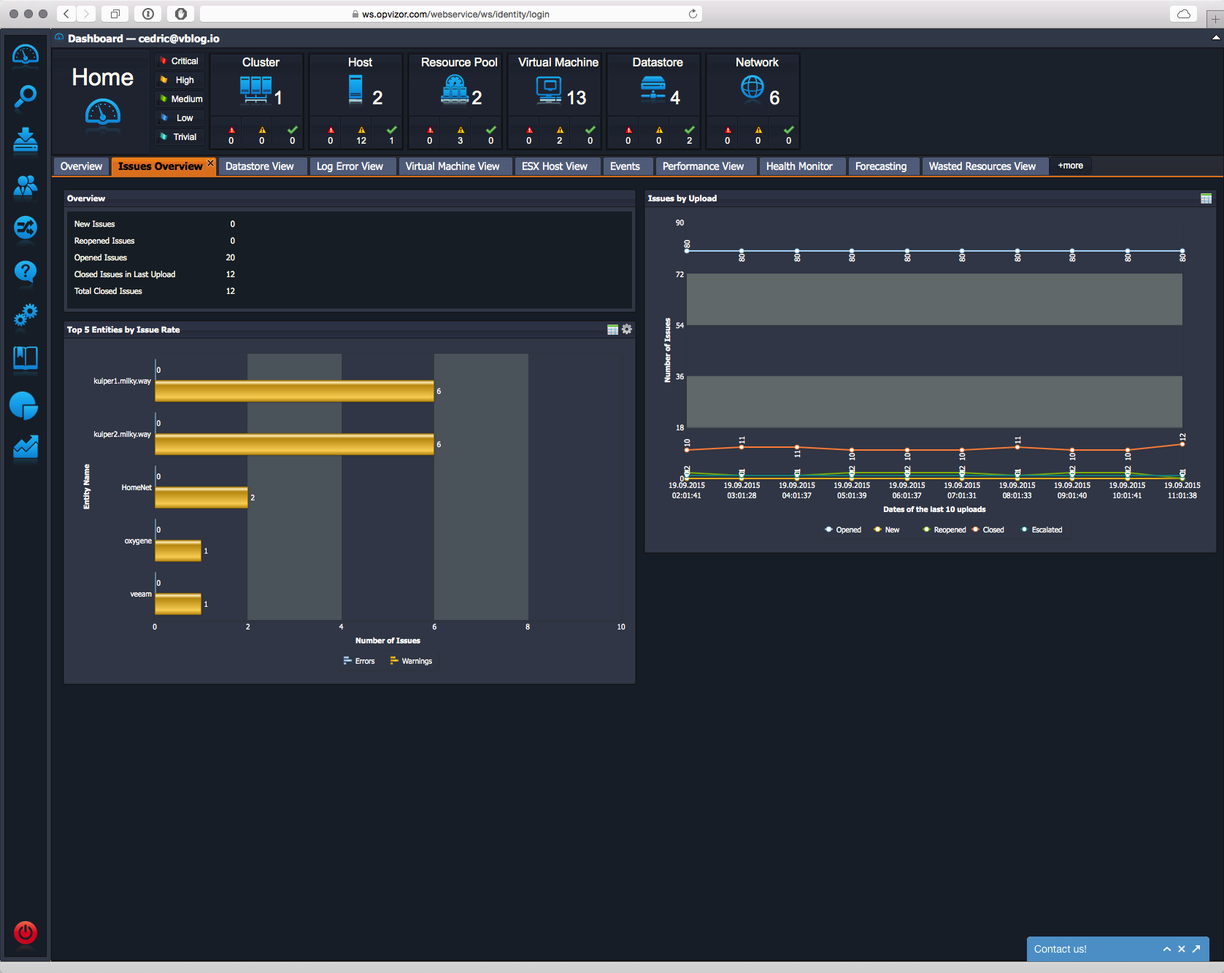Open the settings gears icon in sidebar
The height and width of the screenshot is (973, 1224).
coord(26,315)
